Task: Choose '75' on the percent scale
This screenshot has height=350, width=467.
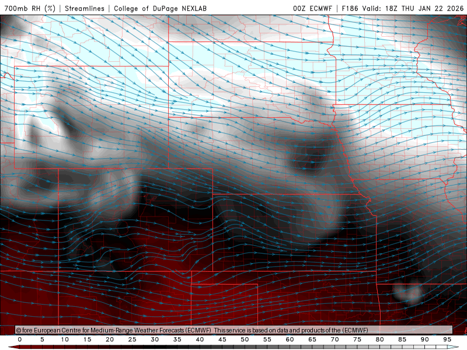Action: (357, 339)
